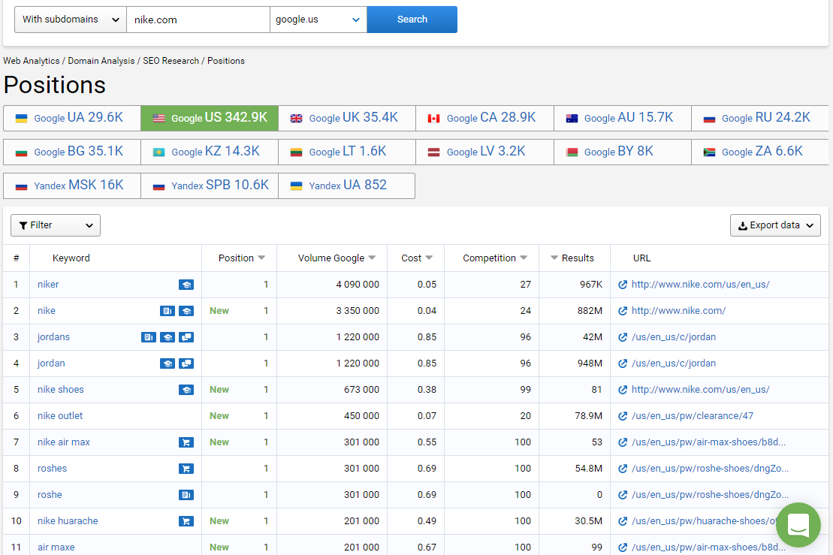Click the domain input field containing nike.com

click(198, 20)
